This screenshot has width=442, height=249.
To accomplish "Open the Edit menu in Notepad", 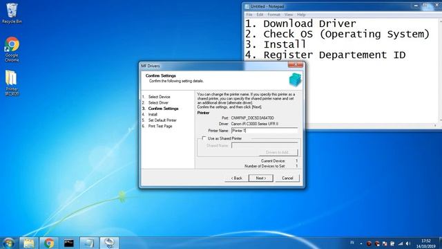I will point(260,15).
